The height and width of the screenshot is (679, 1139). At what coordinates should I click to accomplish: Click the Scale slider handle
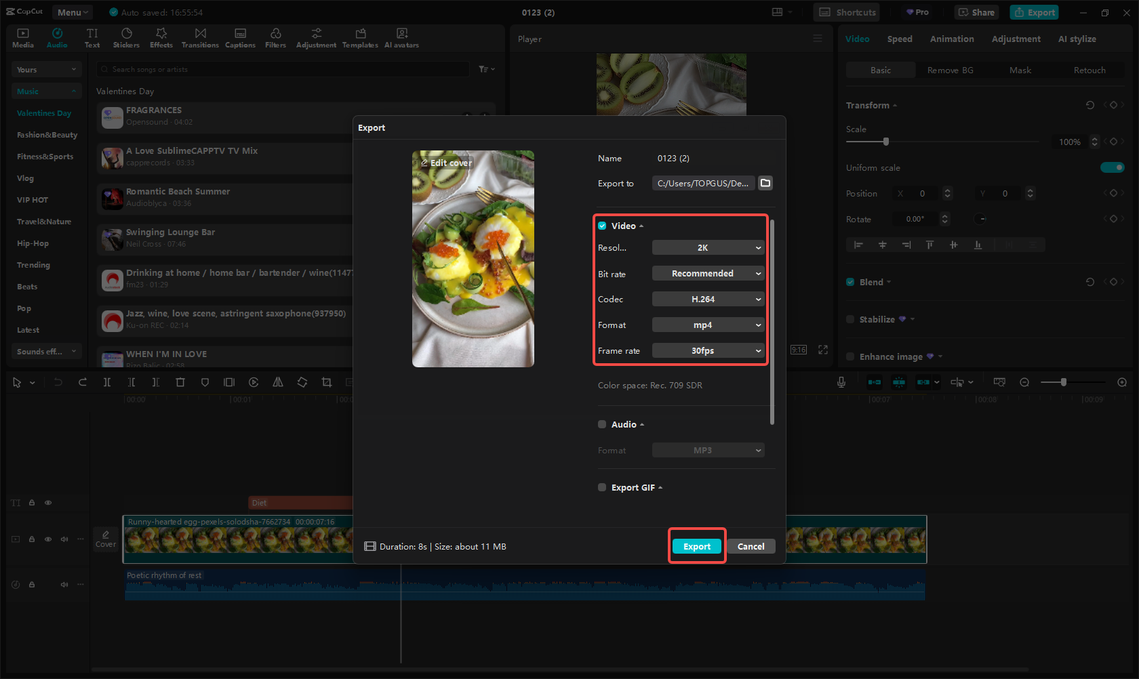coord(885,142)
